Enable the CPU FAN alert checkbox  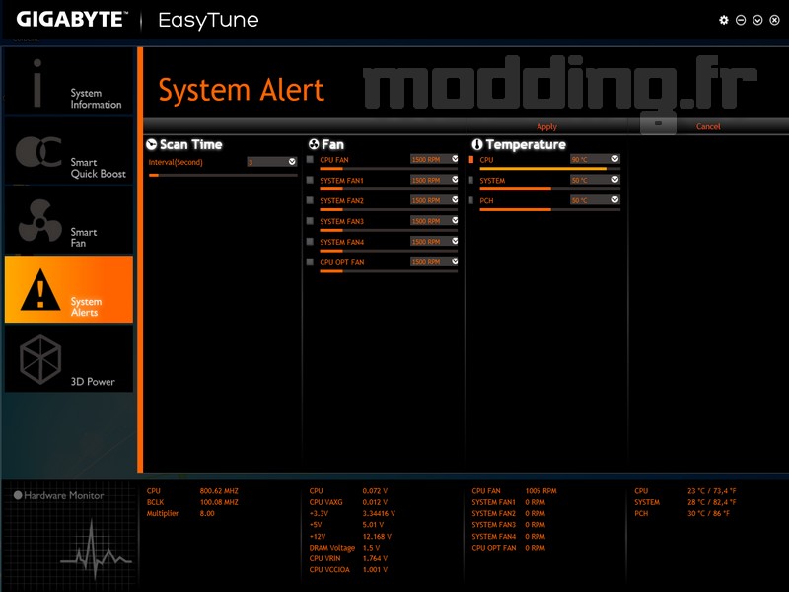tap(310, 159)
